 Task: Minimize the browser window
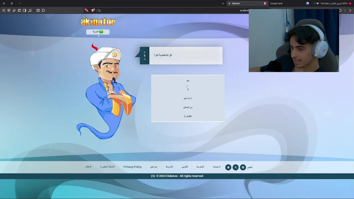[x=20, y=3]
